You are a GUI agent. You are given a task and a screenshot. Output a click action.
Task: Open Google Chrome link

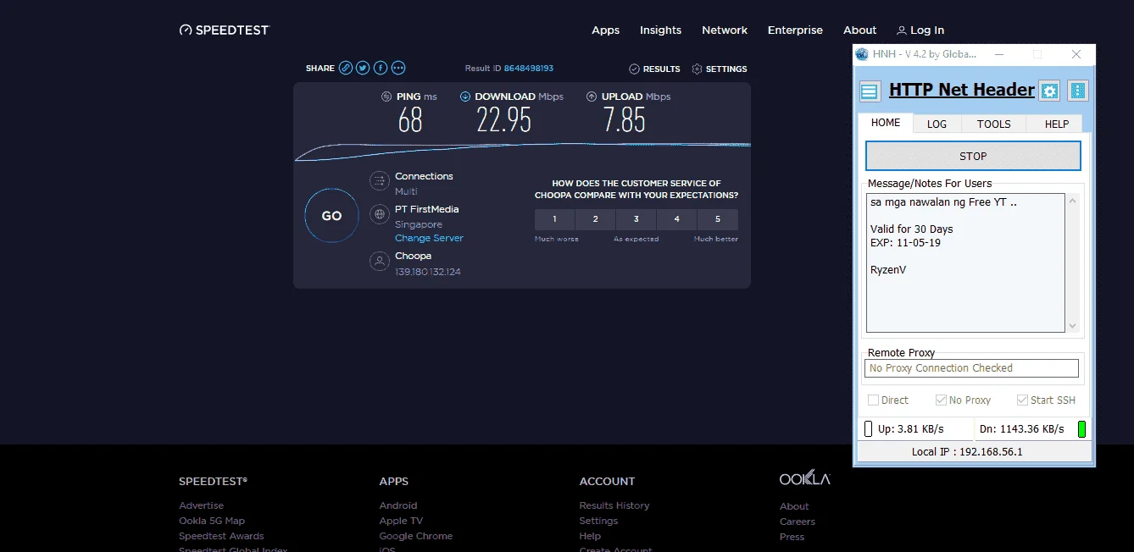(416, 536)
